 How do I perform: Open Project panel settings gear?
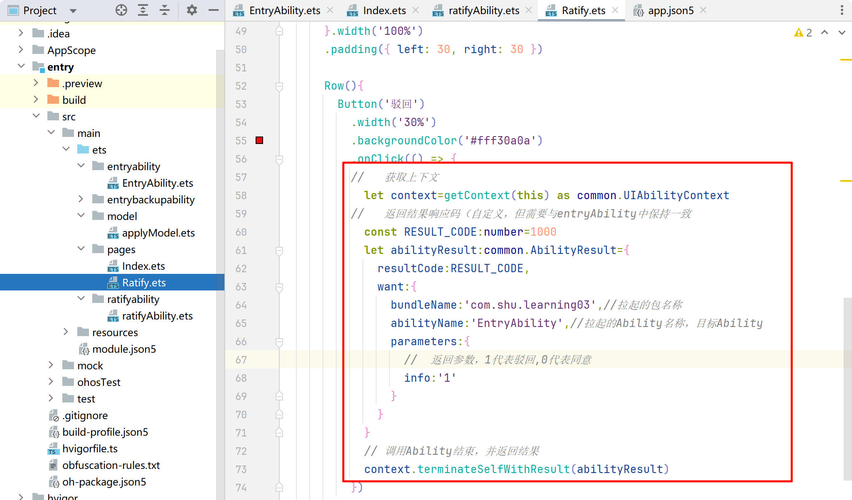click(192, 10)
